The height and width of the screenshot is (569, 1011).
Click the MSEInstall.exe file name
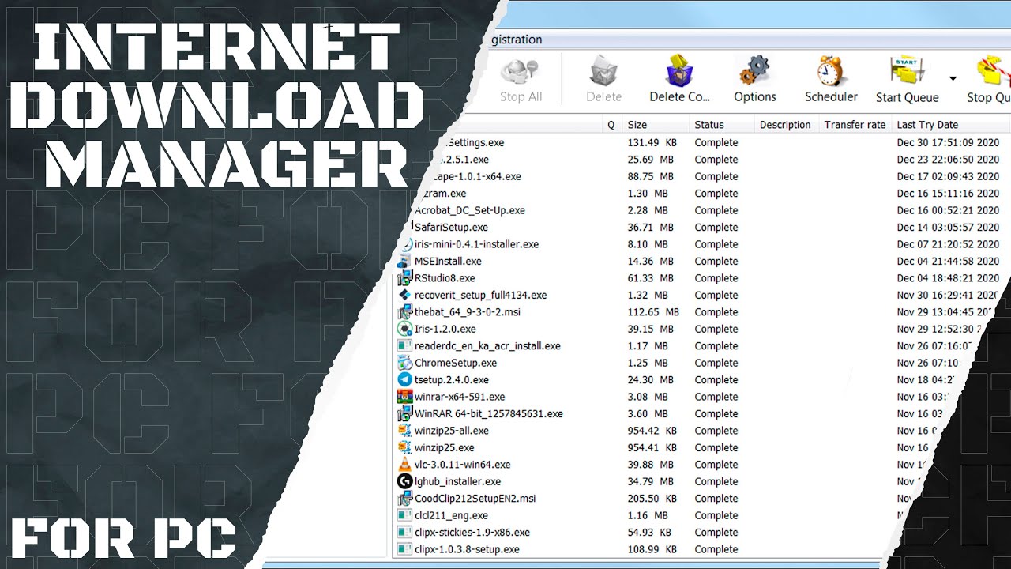point(448,261)
